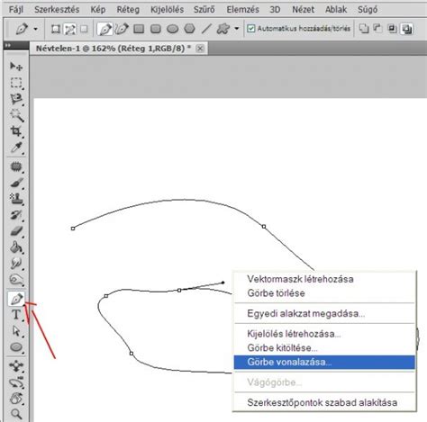Expand the collapsed toolbox panel arrows
427x422 pixels.
point(8,45)
